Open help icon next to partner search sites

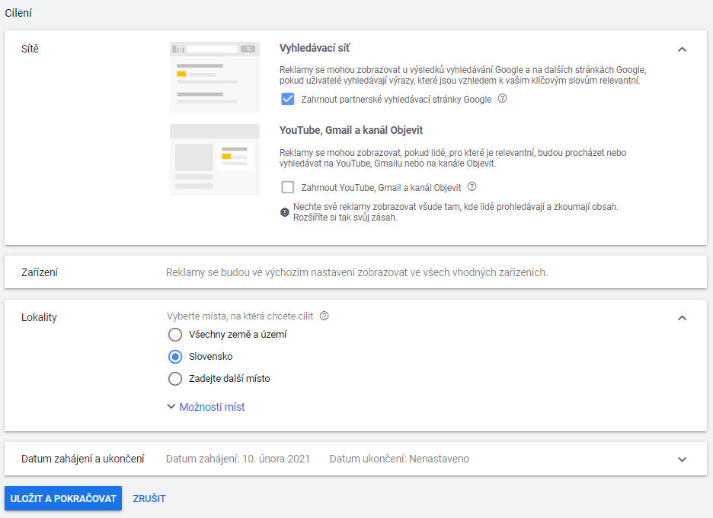coord(502,99)
